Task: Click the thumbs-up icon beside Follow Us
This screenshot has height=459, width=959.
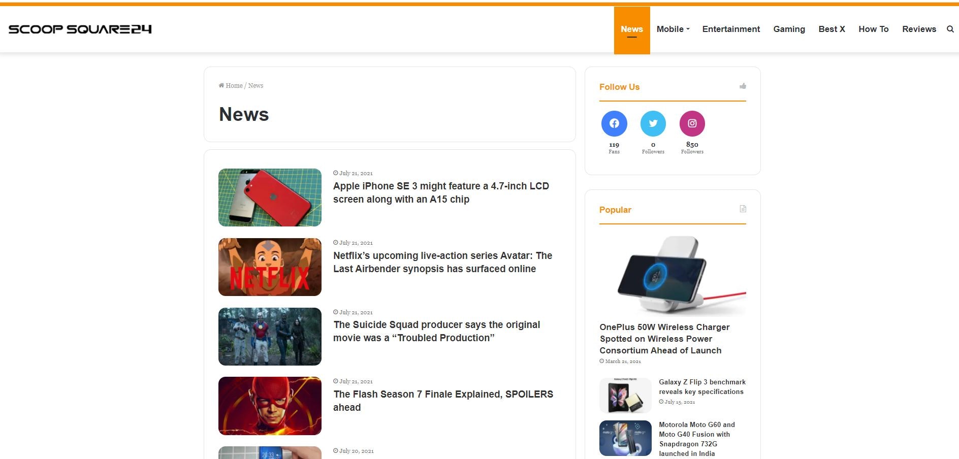Action: [743, 86]
